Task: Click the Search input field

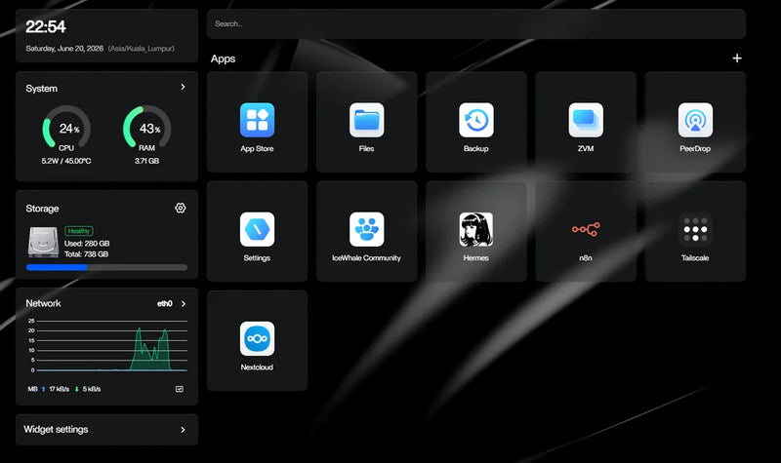Action: tap(476, 23)
